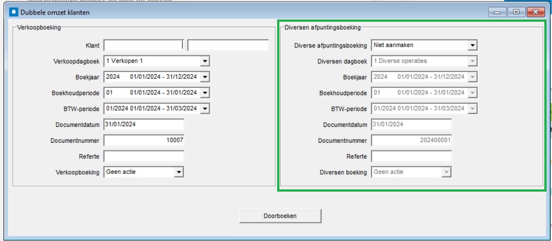Click the Klant label
Viewport: 552px width, 241px height.
click(x=93, y=45)
